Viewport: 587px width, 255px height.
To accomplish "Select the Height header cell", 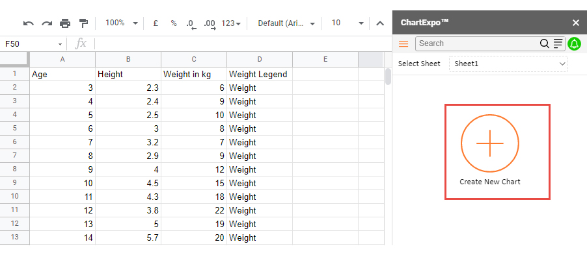I will tap(128, 75).
